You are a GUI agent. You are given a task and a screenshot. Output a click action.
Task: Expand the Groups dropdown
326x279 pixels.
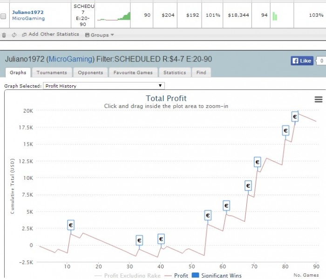(x=99, y=35)
